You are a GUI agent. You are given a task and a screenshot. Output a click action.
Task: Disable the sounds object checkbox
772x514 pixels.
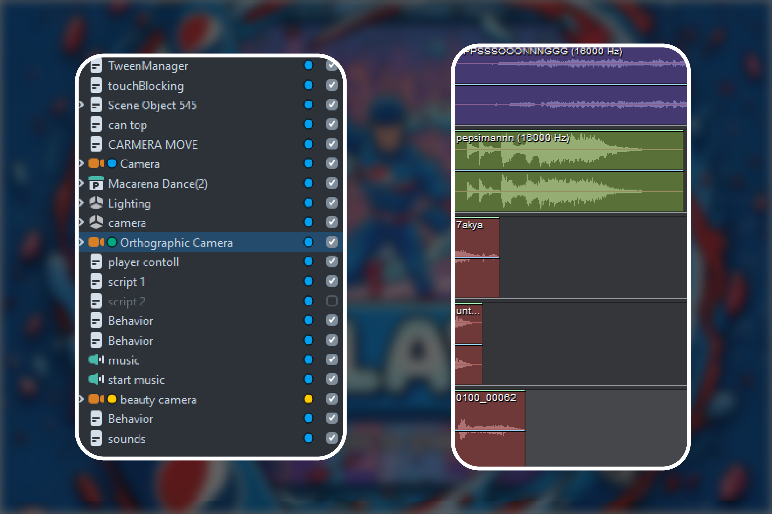click(332, 438)
